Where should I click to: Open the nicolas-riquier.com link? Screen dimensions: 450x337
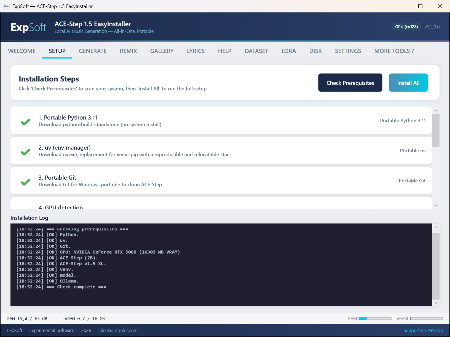[118, 330]
